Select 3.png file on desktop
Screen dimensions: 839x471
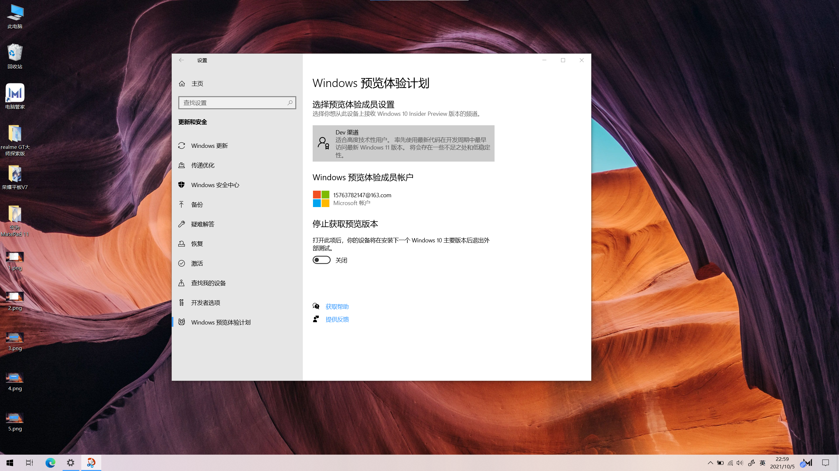tap(15, 341)
